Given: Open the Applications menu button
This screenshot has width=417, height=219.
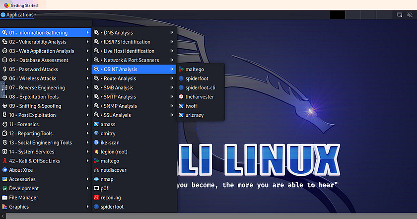Looking at the screenshot, I should 17,14.
